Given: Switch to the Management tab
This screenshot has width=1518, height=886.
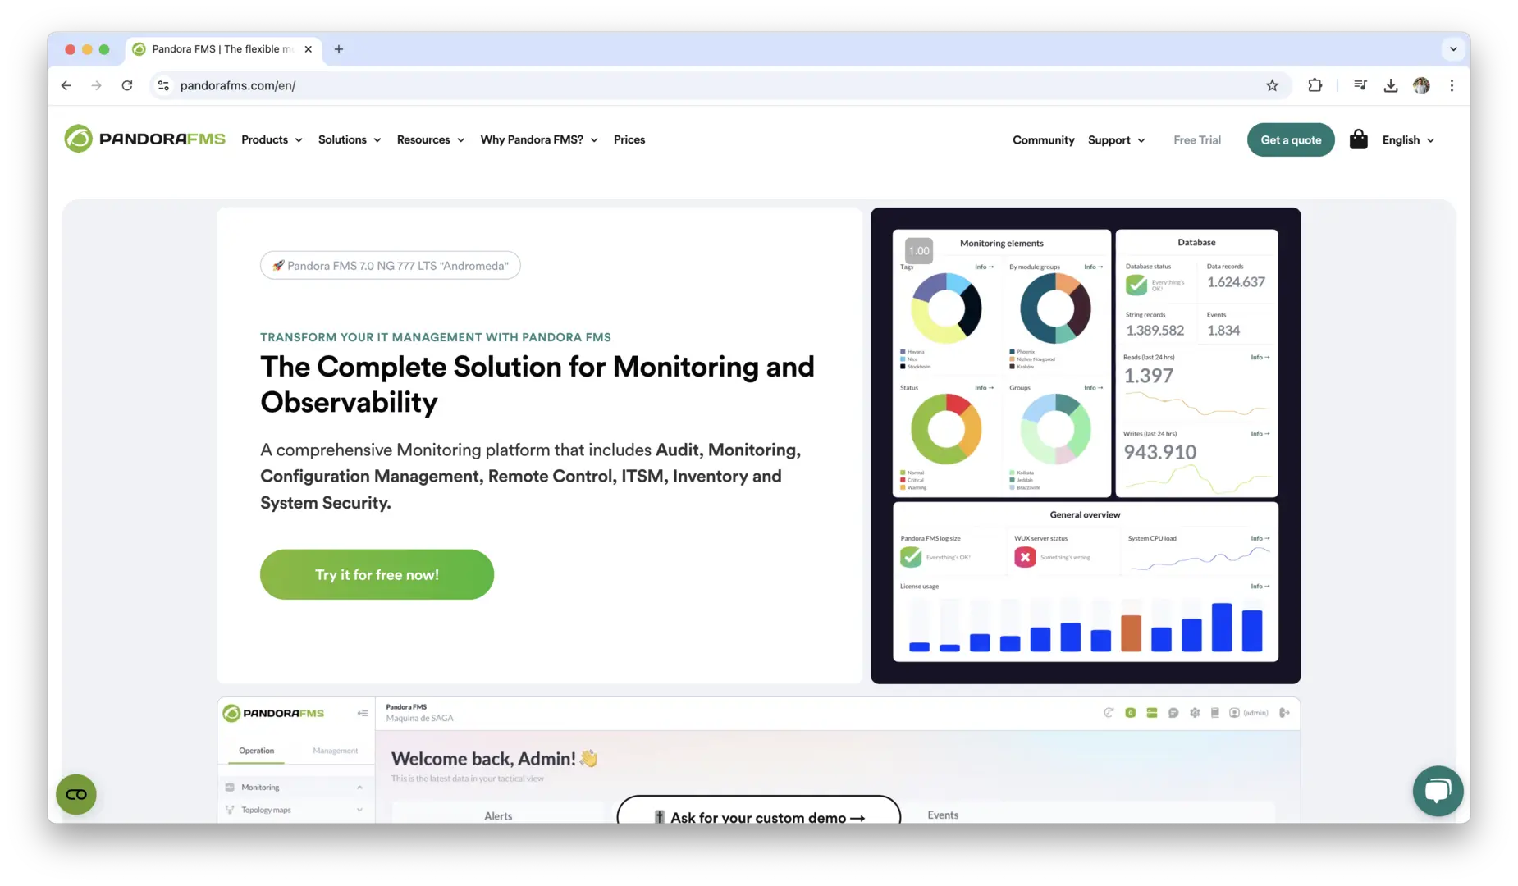Looking at the screenshot, I should (335, 751).
